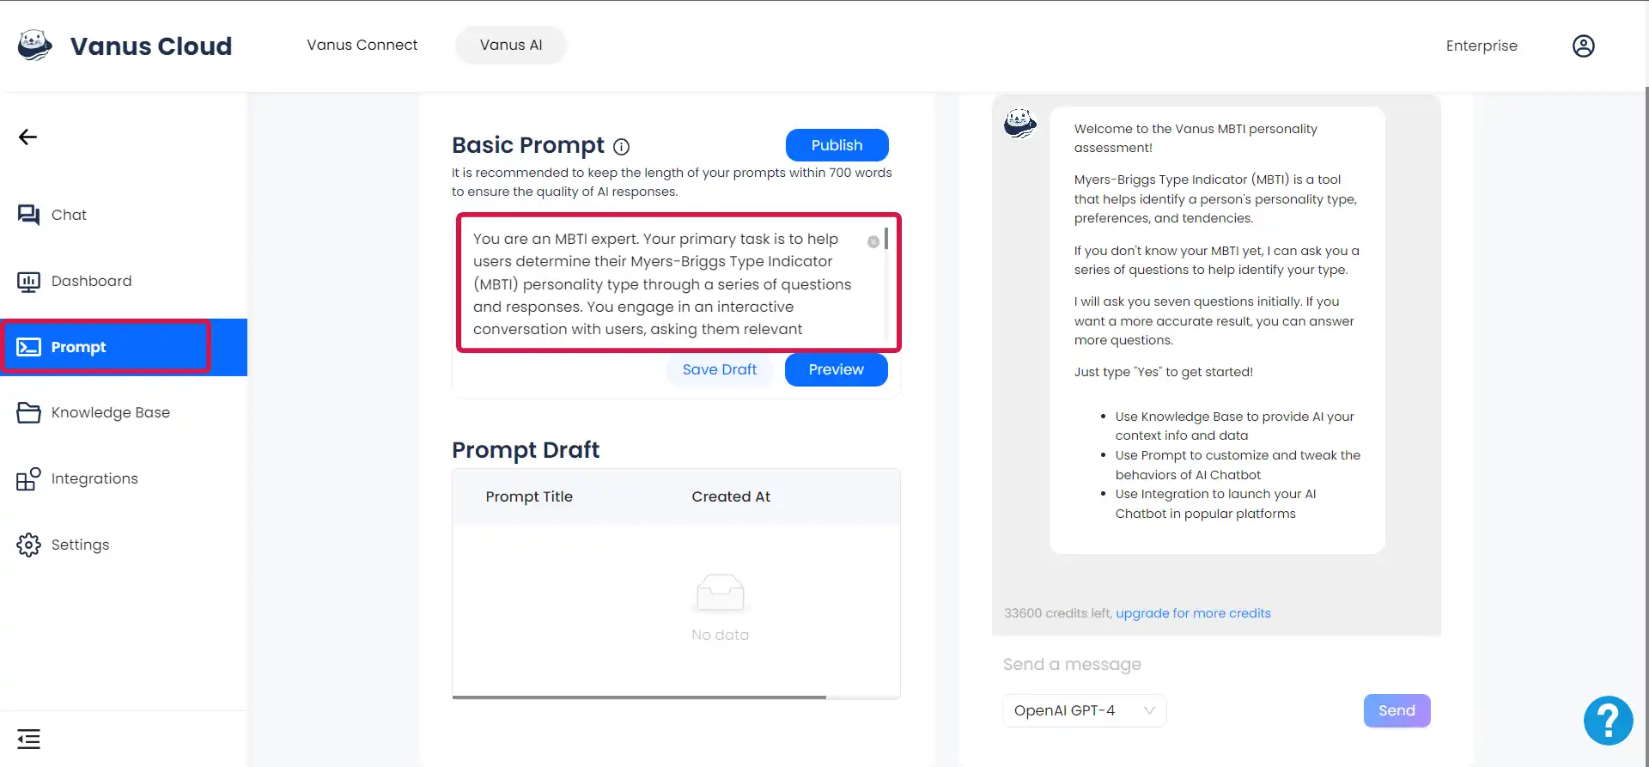The width and height of the screenshot is (1649, 767).
Task: Switch to the Vanus AI tab
Action: click(511, 45)
